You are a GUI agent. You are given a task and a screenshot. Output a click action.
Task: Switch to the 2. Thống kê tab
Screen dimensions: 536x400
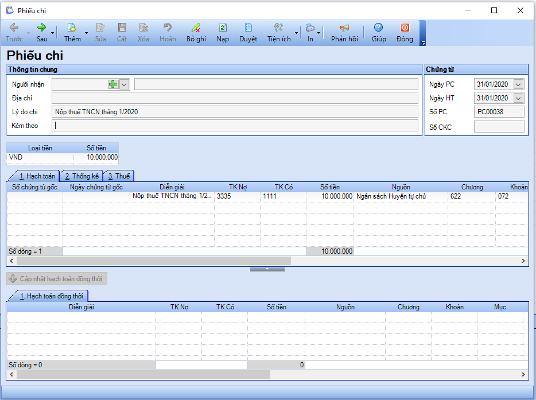click(x=81, y=176)
